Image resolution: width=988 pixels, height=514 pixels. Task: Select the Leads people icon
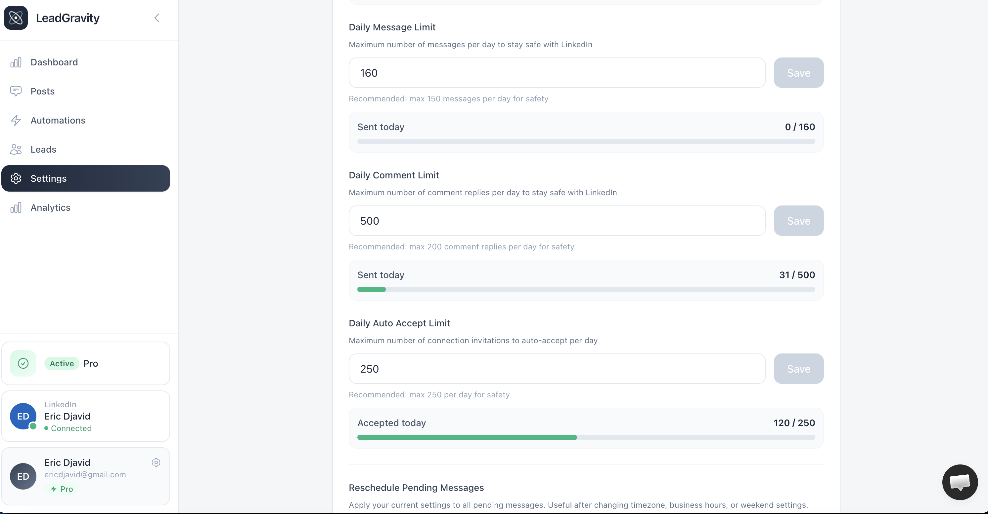pyautogui.click(x=16, y=149)
